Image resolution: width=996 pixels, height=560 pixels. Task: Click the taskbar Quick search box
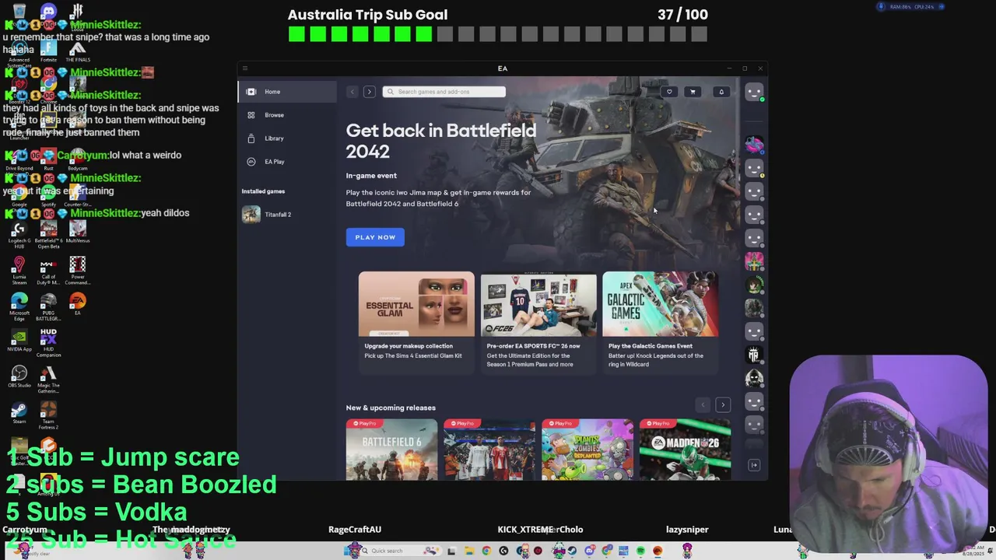(401, 551)
